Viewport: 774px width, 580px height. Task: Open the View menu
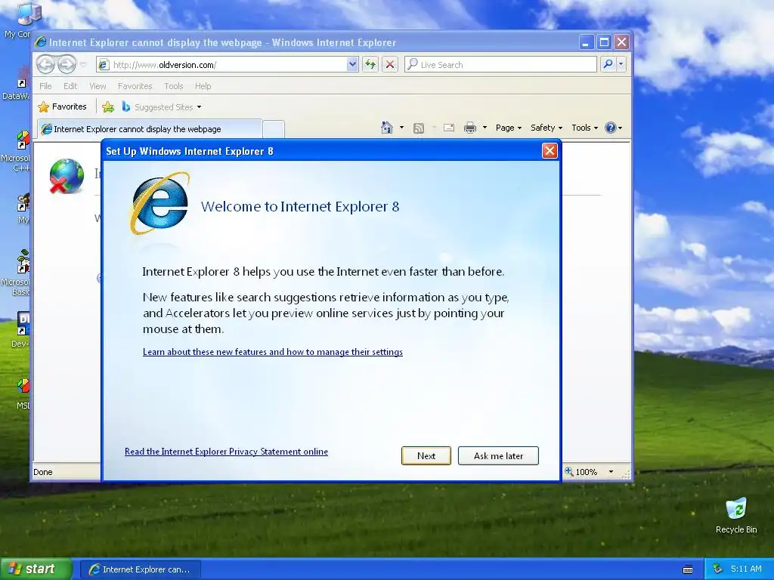click(98, 86)
